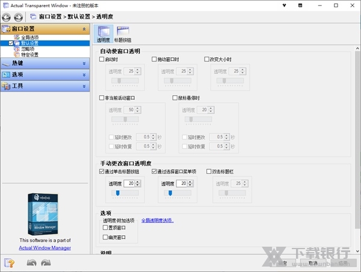
Task: Open the 全局透明度选项 link
Action: pyautogui.click(x=157, y=220)
